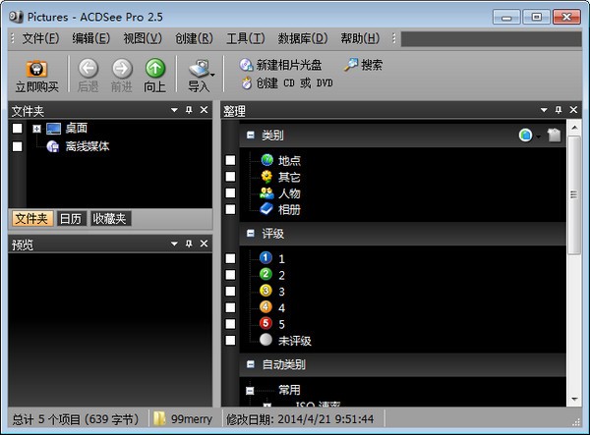Click the 人物 people category icon
Screen dimensions: 590x435
pos(266,193)
